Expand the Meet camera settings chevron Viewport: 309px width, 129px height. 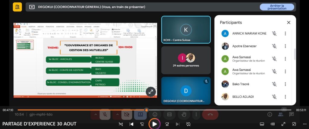tap(117, 114)
